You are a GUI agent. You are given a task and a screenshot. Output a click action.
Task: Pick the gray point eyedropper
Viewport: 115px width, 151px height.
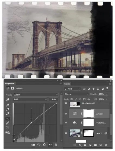point(8,109)
